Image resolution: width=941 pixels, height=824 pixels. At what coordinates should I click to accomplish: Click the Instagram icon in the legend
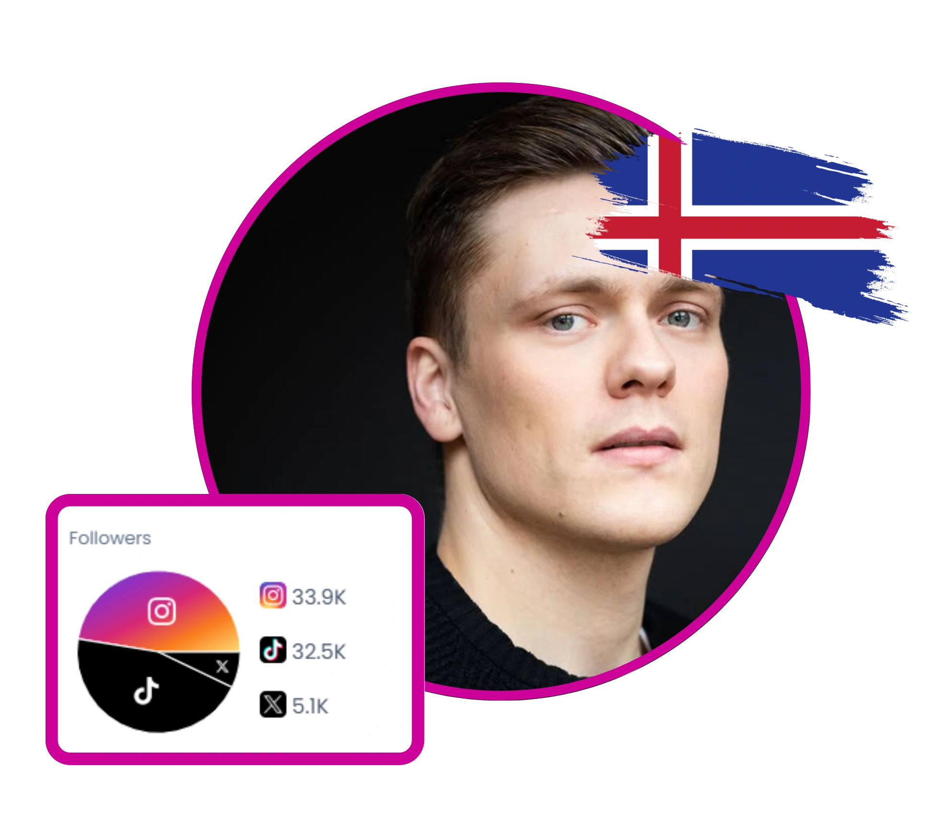coord(273,595)
